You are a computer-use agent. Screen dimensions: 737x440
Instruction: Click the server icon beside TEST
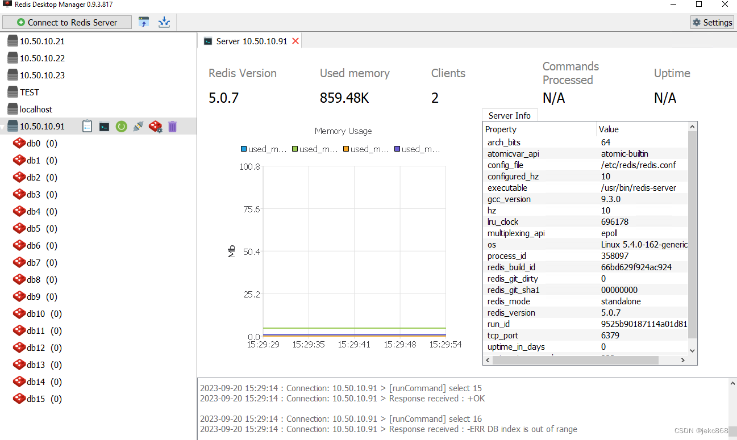[13, 92]
